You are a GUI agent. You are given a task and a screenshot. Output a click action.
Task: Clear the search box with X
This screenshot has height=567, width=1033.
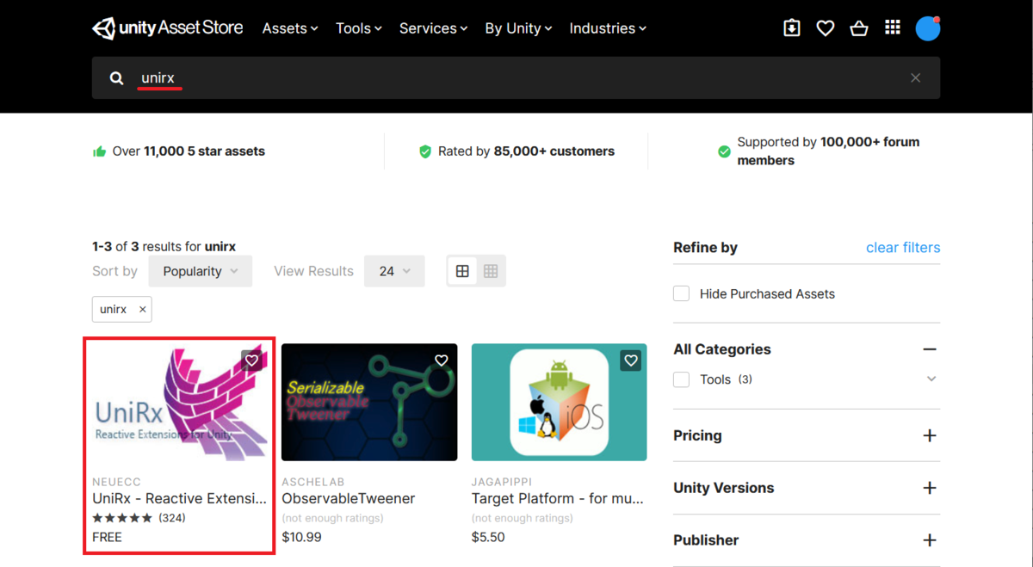pyautogui.click(x=915, y=78)
